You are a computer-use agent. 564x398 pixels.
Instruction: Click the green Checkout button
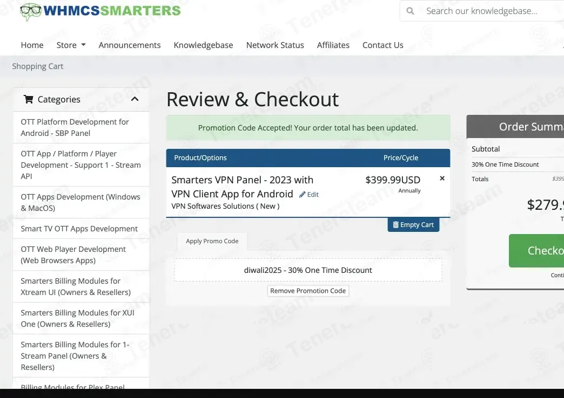pos(536,251)
